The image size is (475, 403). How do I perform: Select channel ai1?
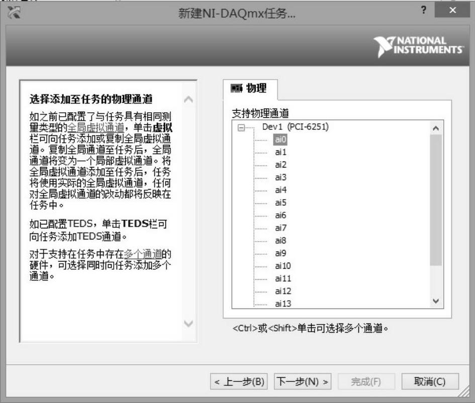(x=280, y=152)
